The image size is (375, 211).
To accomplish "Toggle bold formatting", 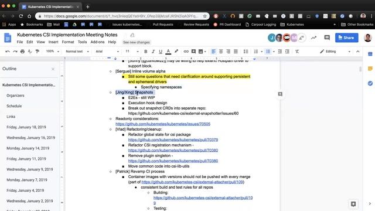I will [146, 52].
